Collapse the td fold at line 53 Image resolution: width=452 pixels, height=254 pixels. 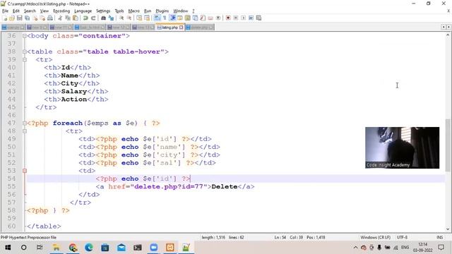[25, 171]
